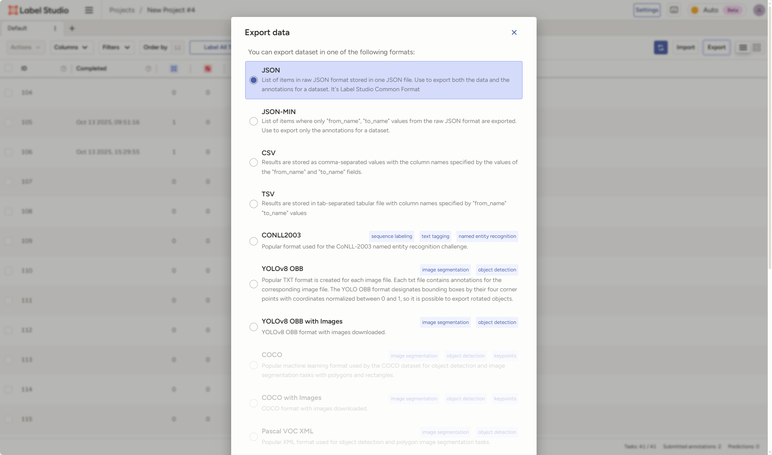This screenshot has width=772, height=455.
Task: Click the Label Studio logo
Action: pyautogui.click(x=38, y=10)
